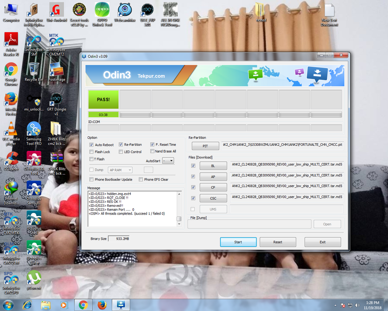Open InfinityBox SM desktop shortcut
Image resolution: width=388 pixels, height=311 pixels.
[x=34, y=45]
